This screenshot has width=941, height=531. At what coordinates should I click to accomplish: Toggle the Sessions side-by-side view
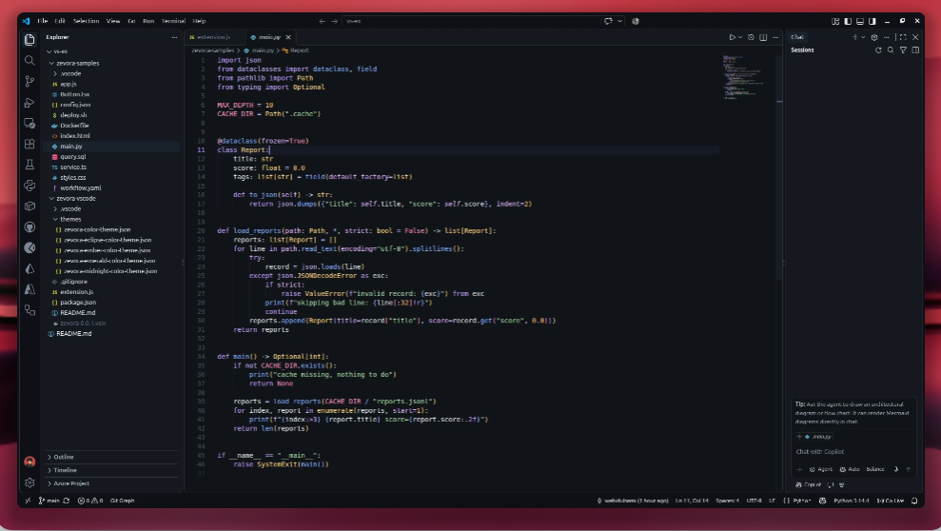915,50
